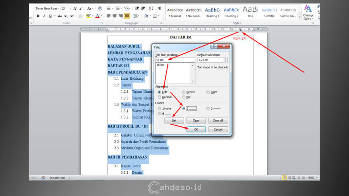Select Center alignment radio button
Viewport: 349px width, 196px height.
pyautogui.click(x=184, y=92)
